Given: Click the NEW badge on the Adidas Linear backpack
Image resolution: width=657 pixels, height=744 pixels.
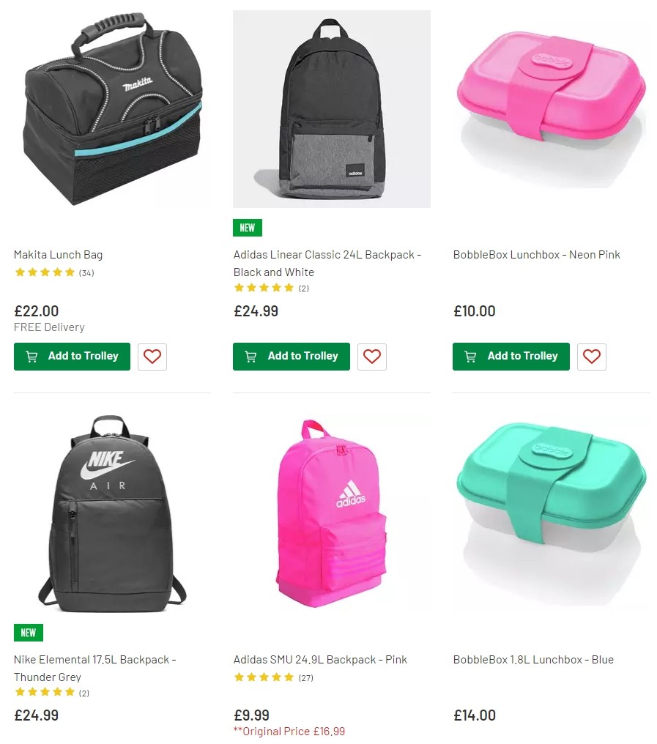Looking at the screenshot, I should [x=247, y=228].
